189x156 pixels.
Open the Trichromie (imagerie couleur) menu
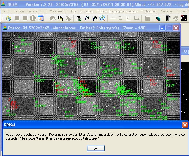point(117,11)
